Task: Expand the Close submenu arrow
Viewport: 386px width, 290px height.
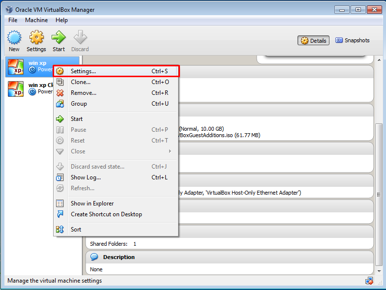Action: tap(170, 151)
